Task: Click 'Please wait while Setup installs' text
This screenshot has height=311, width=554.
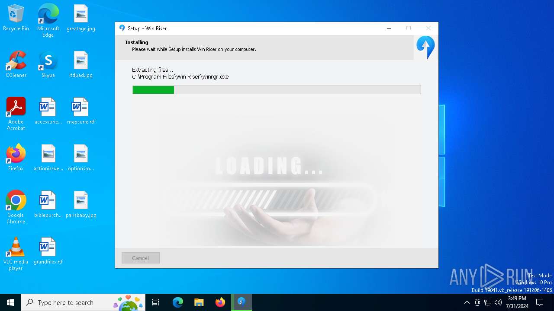Action: pyautogui.click(x=194, y=49)
